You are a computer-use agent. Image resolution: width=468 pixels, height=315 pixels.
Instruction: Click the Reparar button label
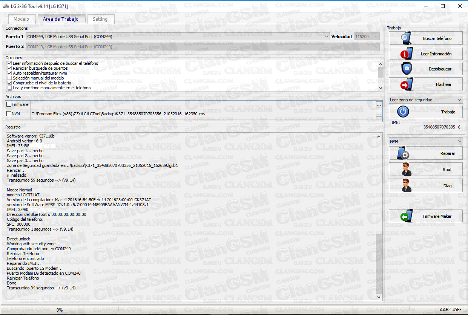[x=448, y=153]
